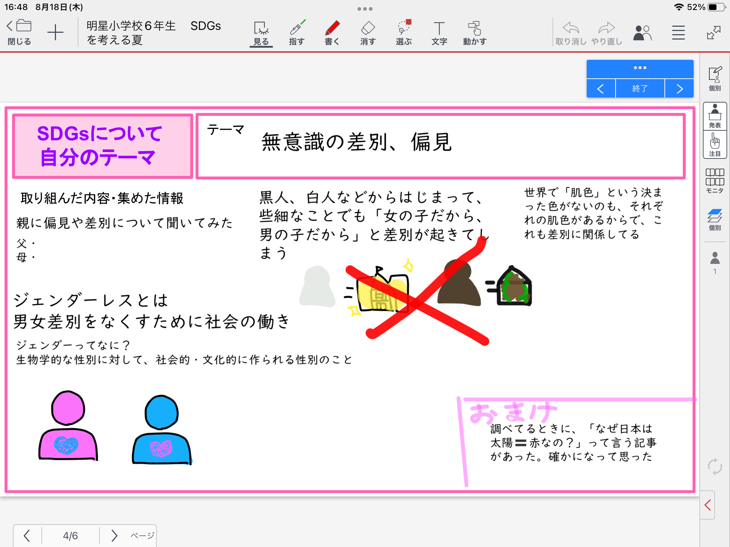This screenshot has width=730, height=547.
Task: Select the 文字 text tool
Action: pos(439,33)
